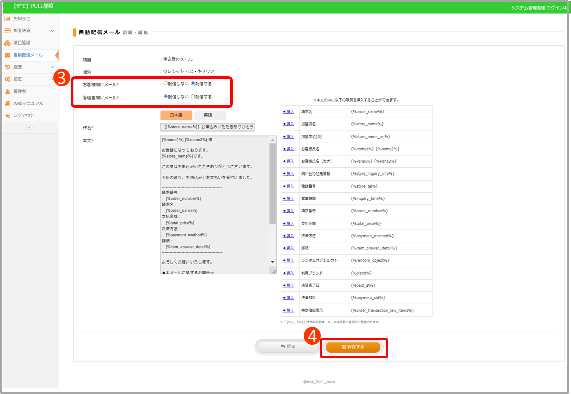Image resolution: width=571 pixels, height=394 pixels.
Task: Click the 都度決済 credit card icon
Action: (7, 31)
